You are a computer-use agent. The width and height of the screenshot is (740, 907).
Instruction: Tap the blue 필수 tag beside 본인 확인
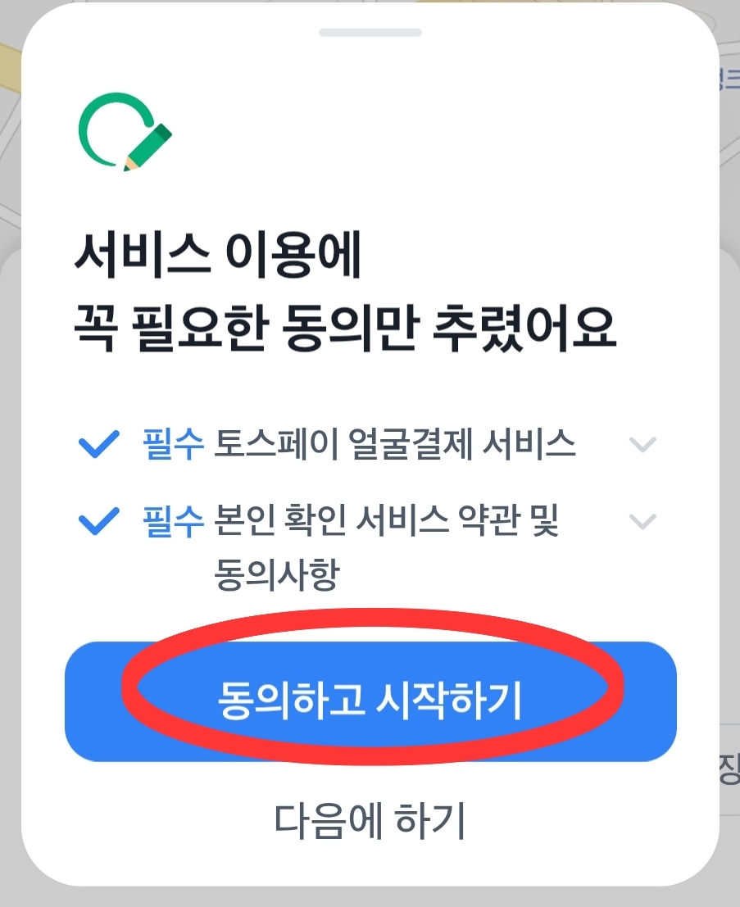pyautogui.click(x=173, y=520)
